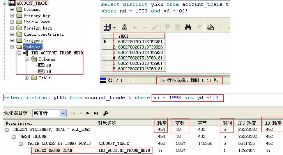Image resolution: width=283 pixels, height=155 pixels.
Task: Collapse the ACCOUNT_TRADE table node
Action: (5, 3)
